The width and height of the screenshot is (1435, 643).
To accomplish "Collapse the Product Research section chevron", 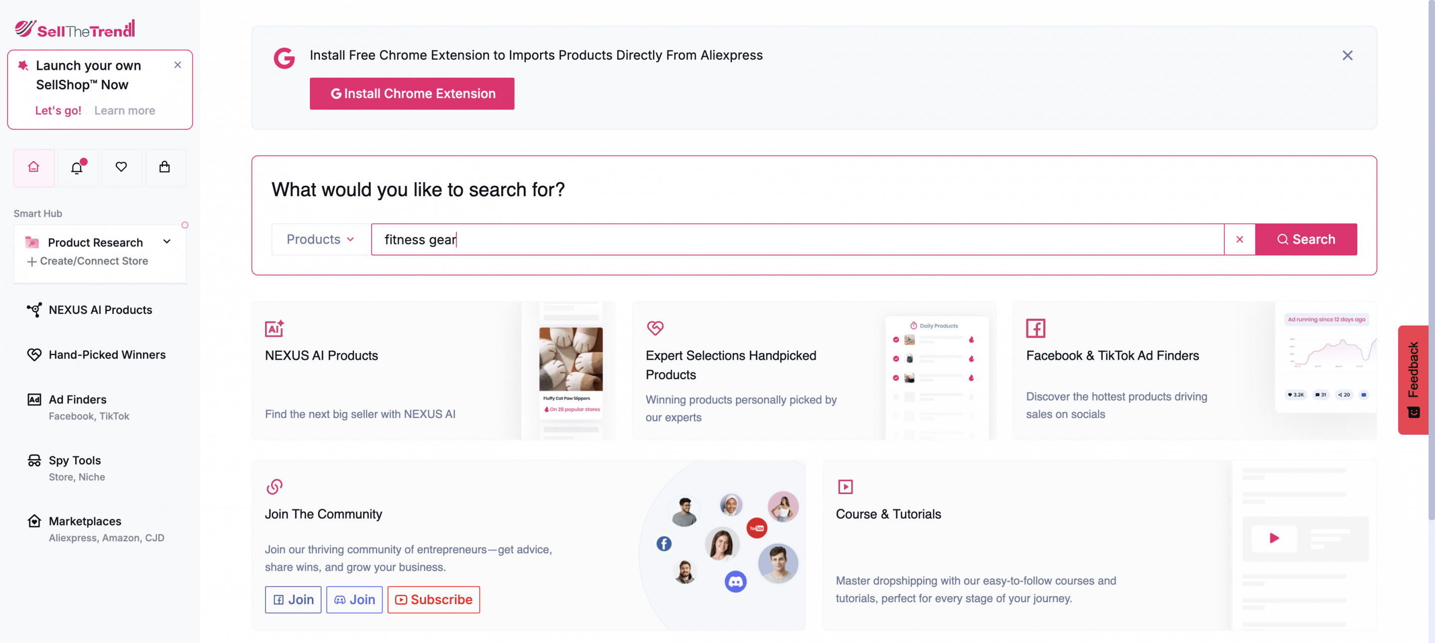I will 166,242.
